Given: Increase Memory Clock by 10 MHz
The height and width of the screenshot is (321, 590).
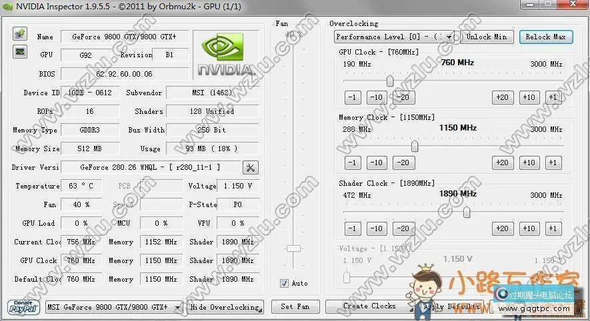Looking at the screenshot, I should point(529,162).
